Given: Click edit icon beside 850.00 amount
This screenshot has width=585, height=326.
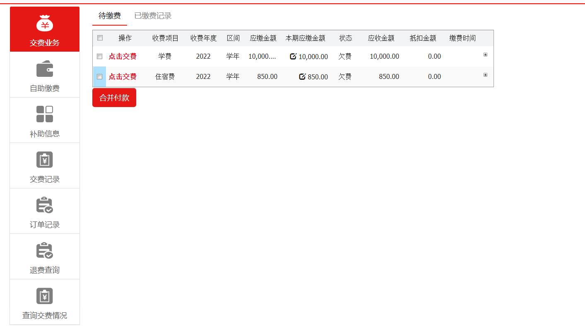Looking at the screenshot, I should click(302, 76).
